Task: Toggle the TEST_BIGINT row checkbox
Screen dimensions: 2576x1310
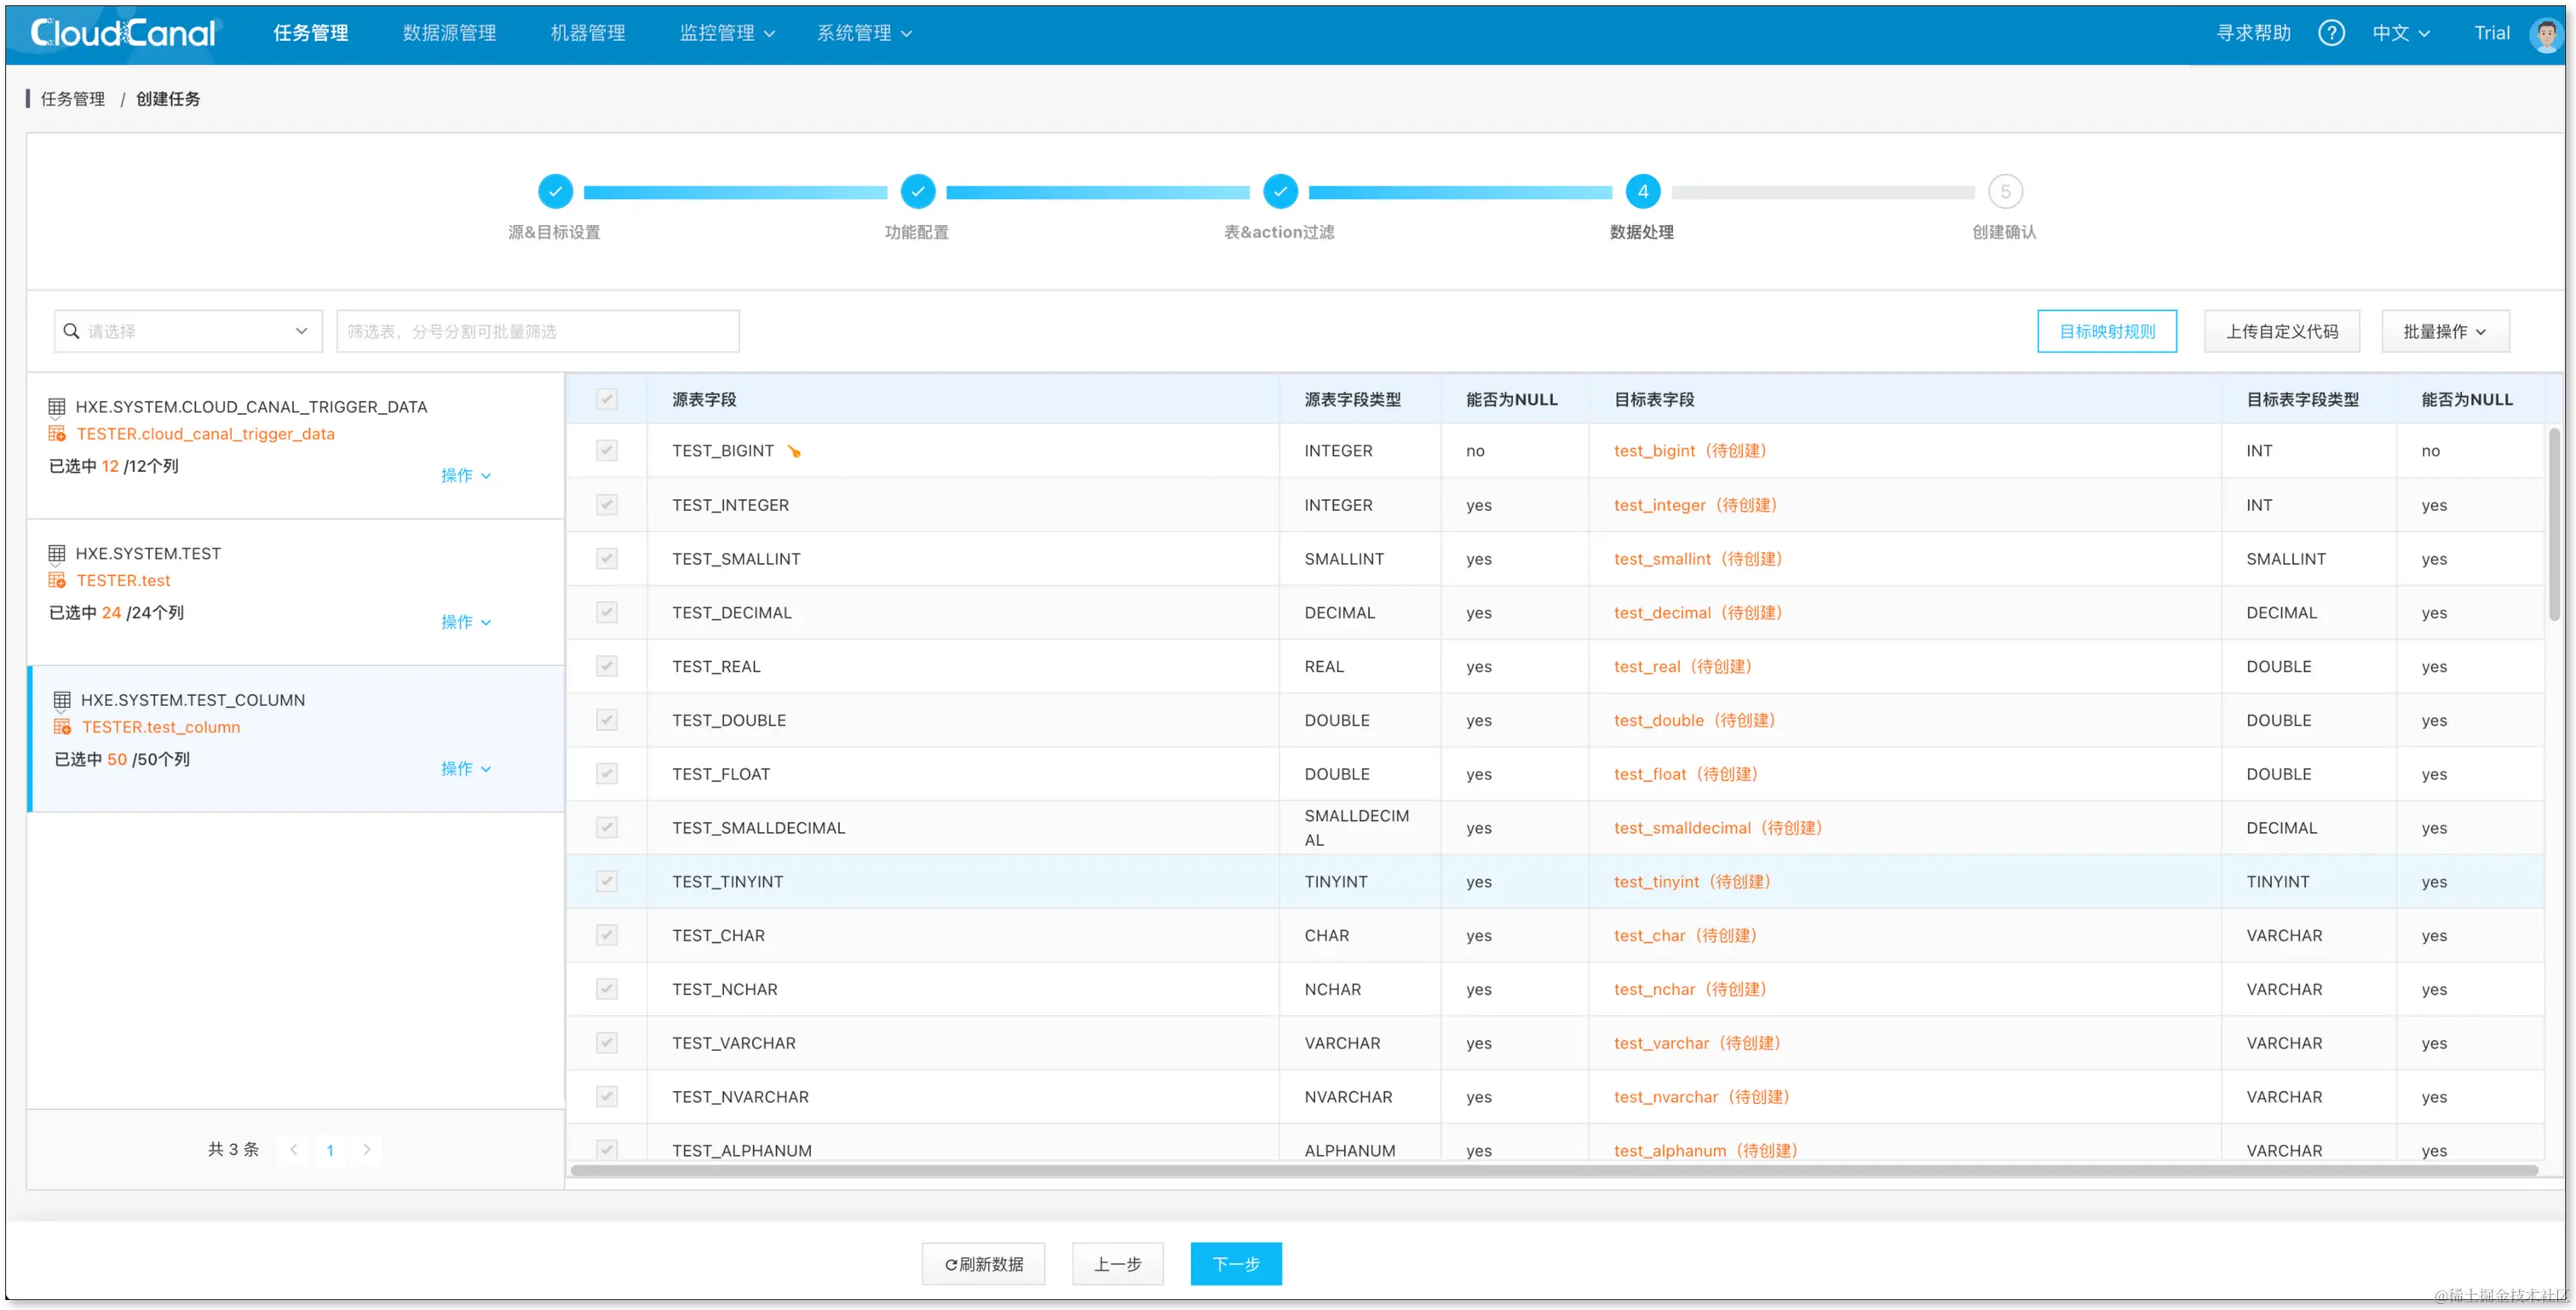Action: [607, 451]
